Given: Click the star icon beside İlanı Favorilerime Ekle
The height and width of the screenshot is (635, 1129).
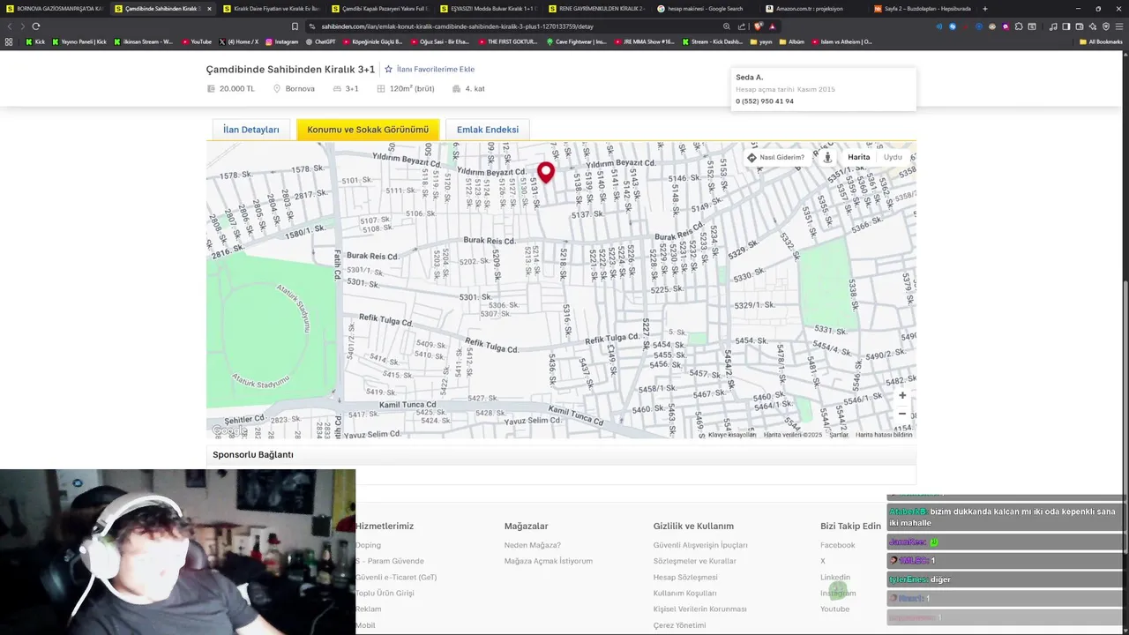Looking at the screenshot, I should [x=388, y=69].
